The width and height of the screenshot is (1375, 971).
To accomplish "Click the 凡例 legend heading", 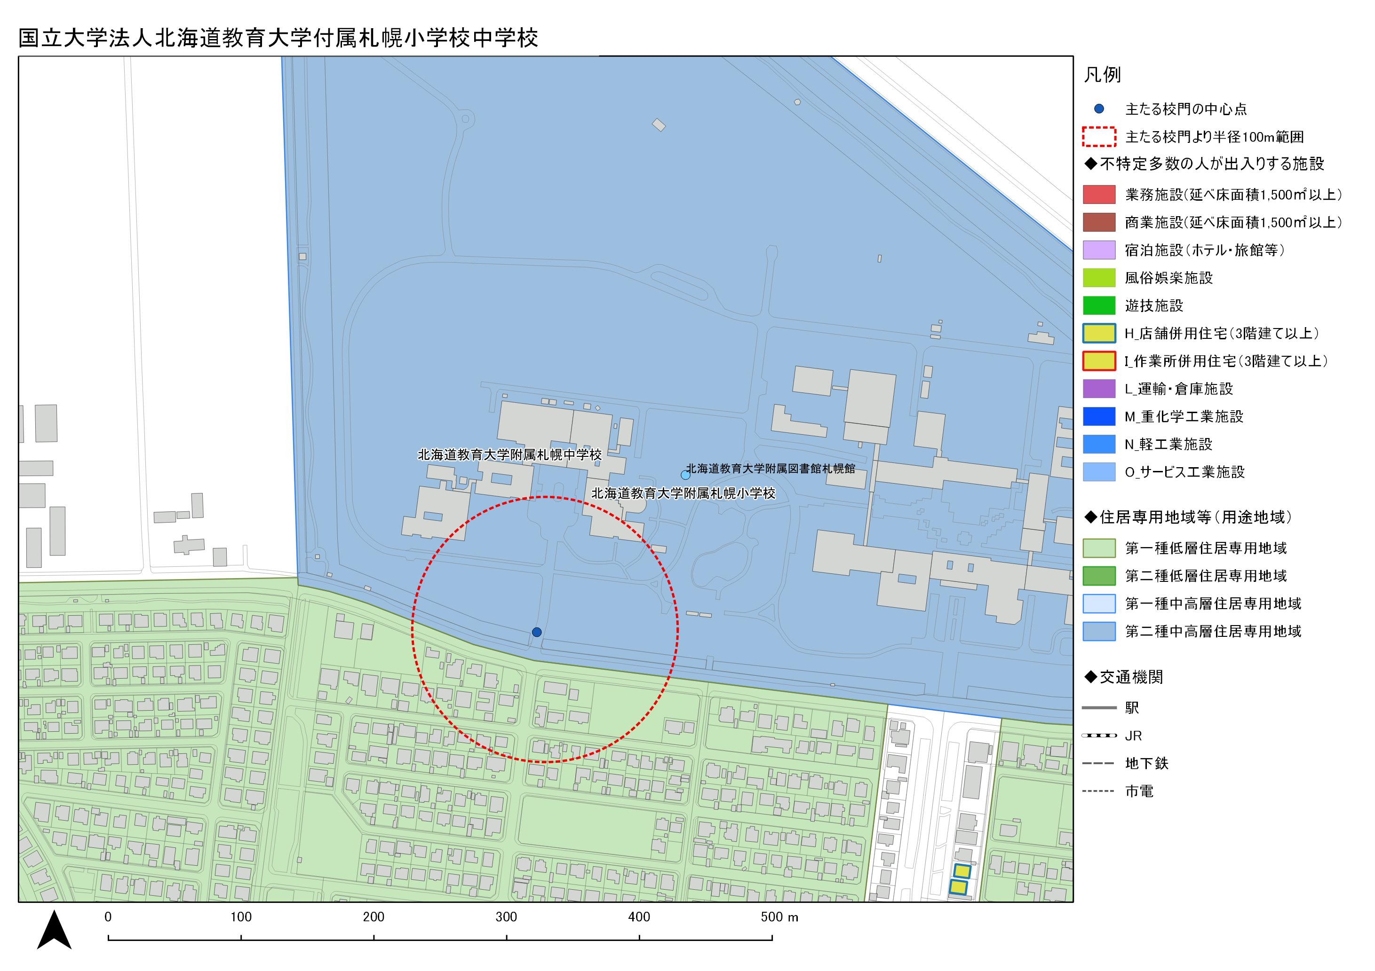I will click(x=1102, y=75).
